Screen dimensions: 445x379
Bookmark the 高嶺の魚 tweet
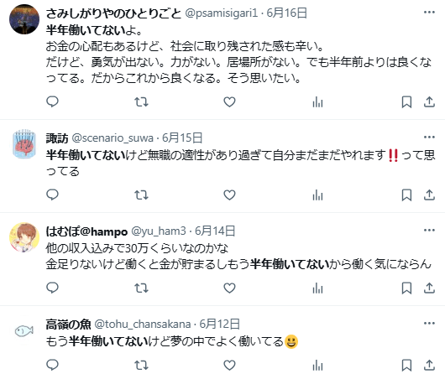tap(406, 366)
